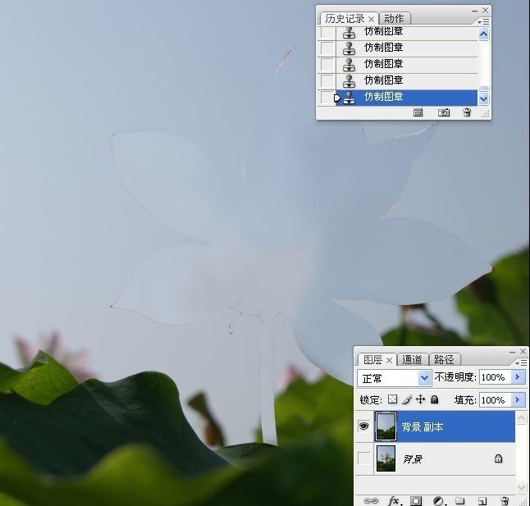Screen dimensions: 530x506
Task: Create a new layer
Action: pyautogui.click(x=482, y=500)
